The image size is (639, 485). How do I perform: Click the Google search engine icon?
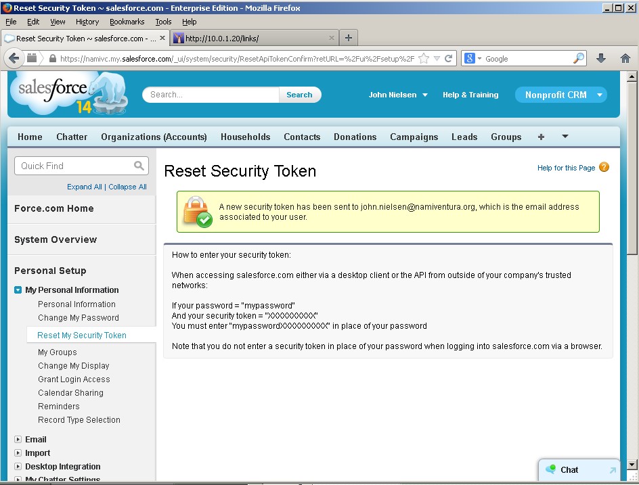pyautogui.click(x=470, y=59)
